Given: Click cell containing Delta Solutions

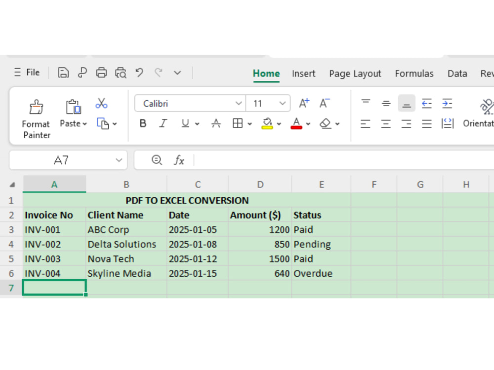Looking at the screenshot, I should click(x=126, y=244).
